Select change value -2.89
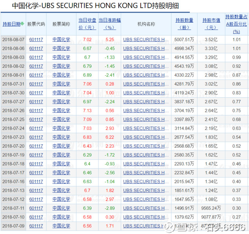Viewport: 249px width, 234px height. coord(110,208)
